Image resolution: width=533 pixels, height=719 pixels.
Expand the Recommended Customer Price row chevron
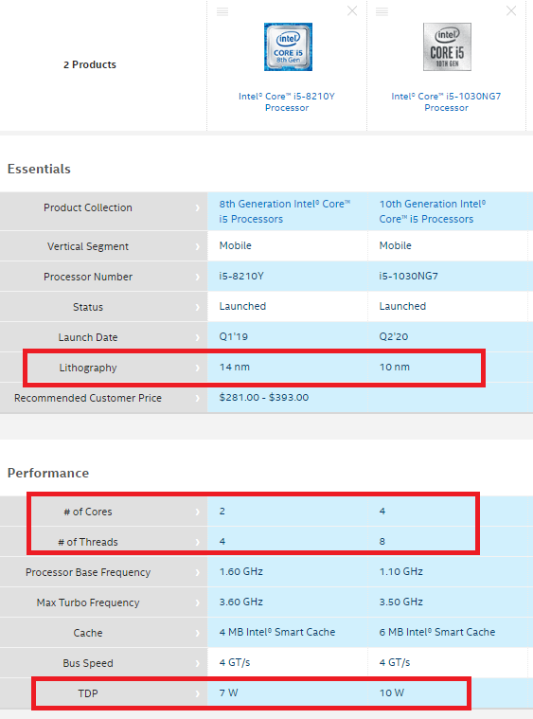(198, 398)
